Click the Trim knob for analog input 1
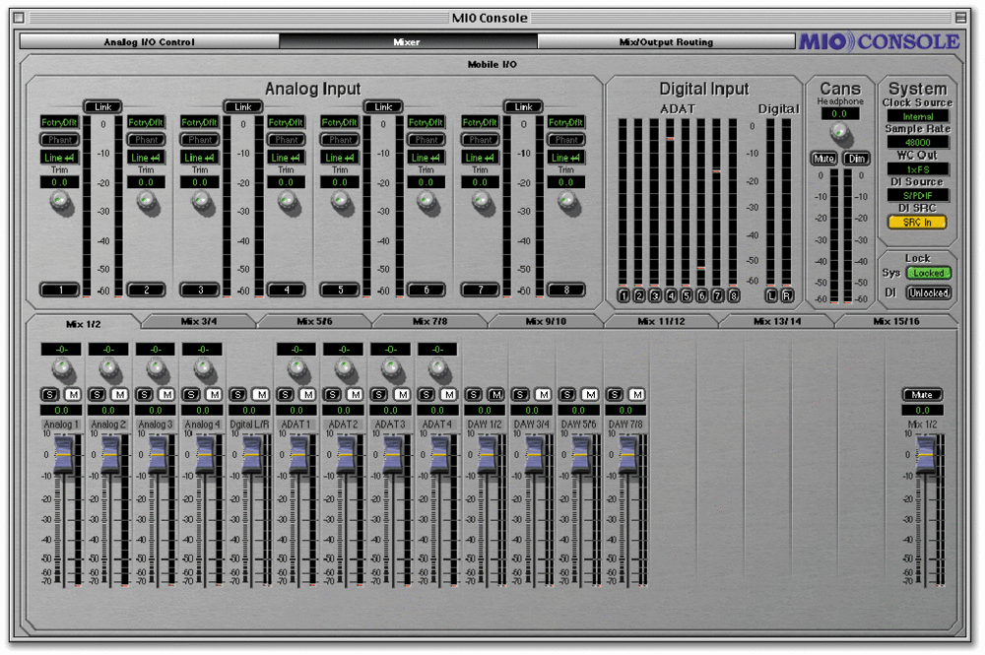This screenshot has height=655, width=985. click(60, 201)
